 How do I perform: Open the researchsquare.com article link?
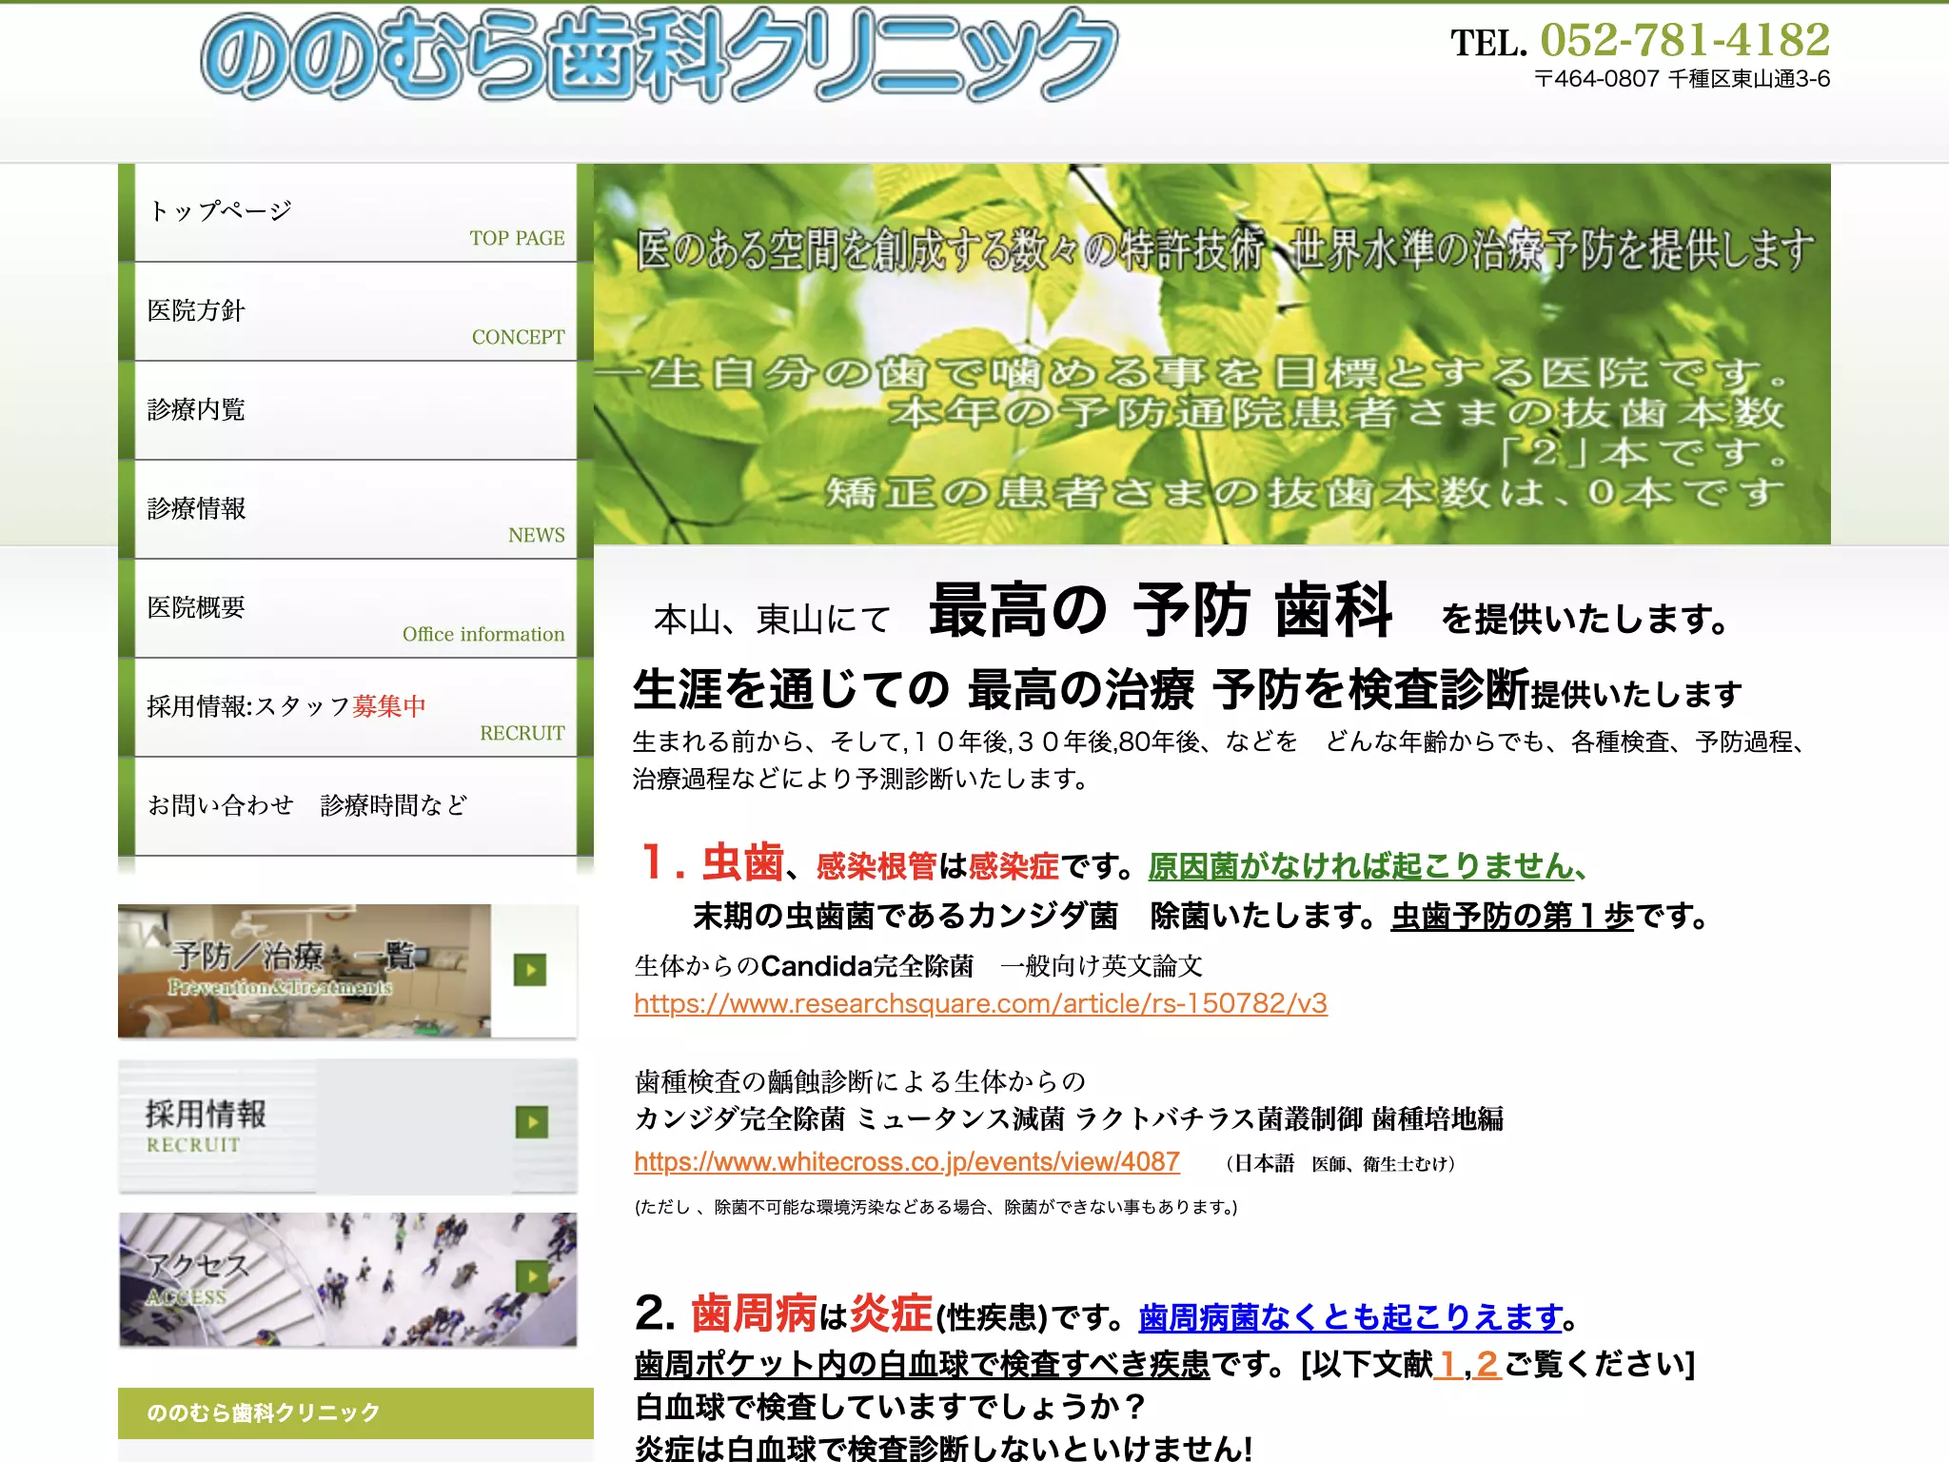980,1003
